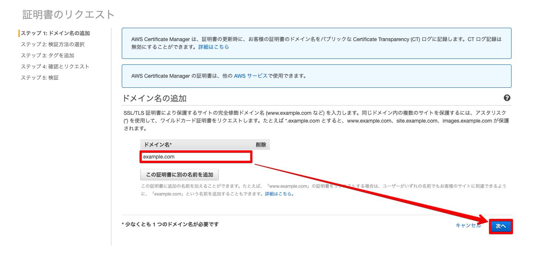Viewport: 533px width, 257px height.
Task: Click the ドメイン名* column header
Action: tap(158, 145)
